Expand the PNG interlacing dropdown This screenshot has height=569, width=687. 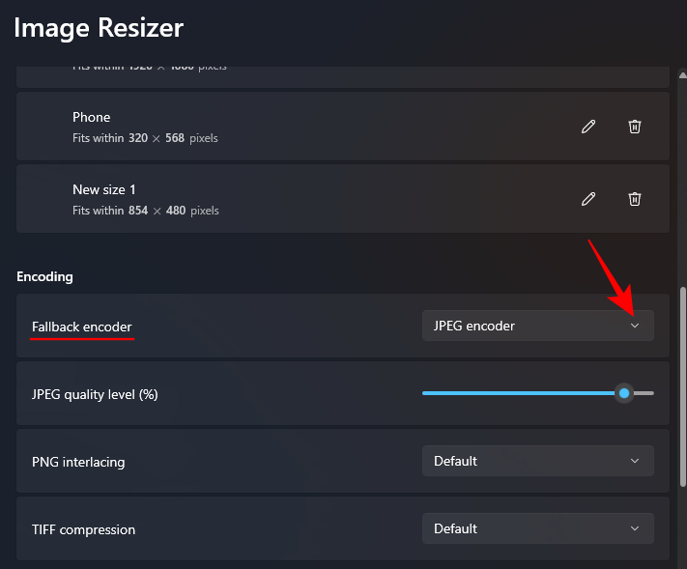pos(537,462)
